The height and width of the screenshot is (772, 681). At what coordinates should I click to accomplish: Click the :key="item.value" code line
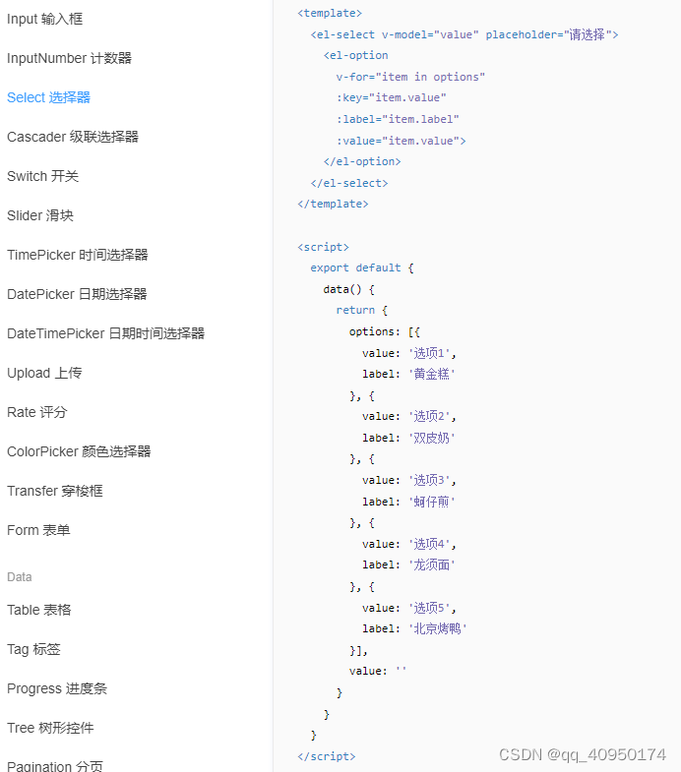pyautogui.click(x=392, y=98)
